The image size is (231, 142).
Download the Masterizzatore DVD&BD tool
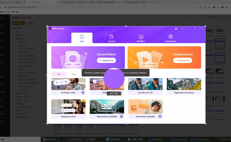point(121,116)
